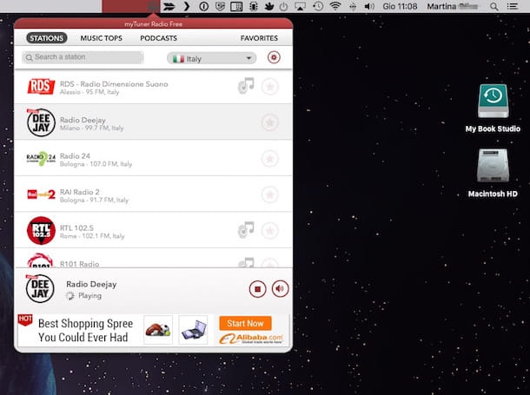Click the power symbol menu bar icon
Image resolution: width=530 pixels, height=395 pixels.
pos(284,6)
